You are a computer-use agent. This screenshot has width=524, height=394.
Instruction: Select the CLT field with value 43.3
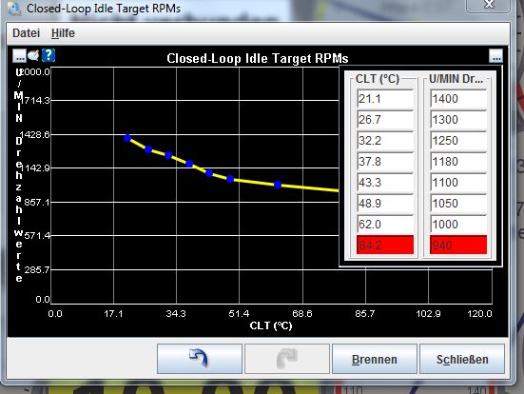click(x=385, y=183)
